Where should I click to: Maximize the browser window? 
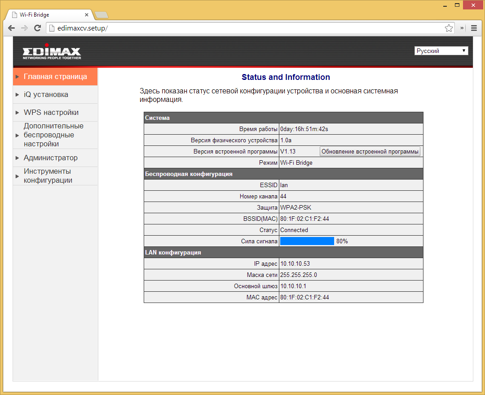point(457,5)
